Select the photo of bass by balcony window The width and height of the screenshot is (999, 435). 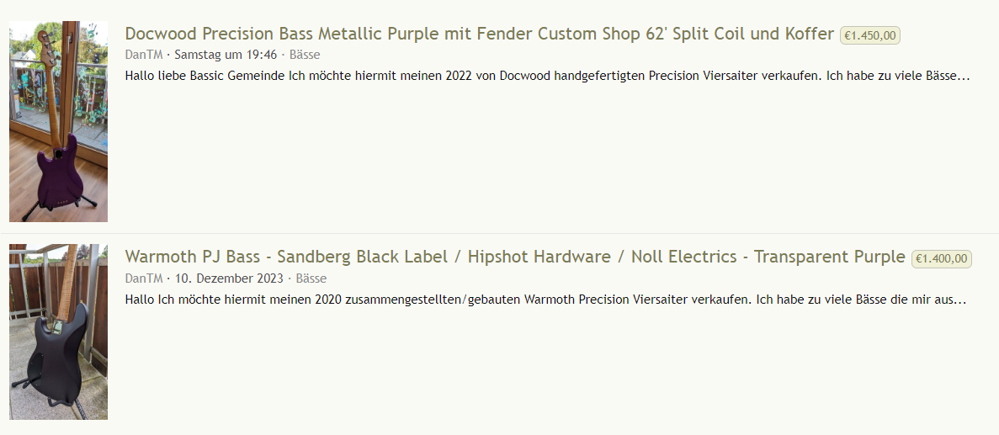(x=58, y=121)
